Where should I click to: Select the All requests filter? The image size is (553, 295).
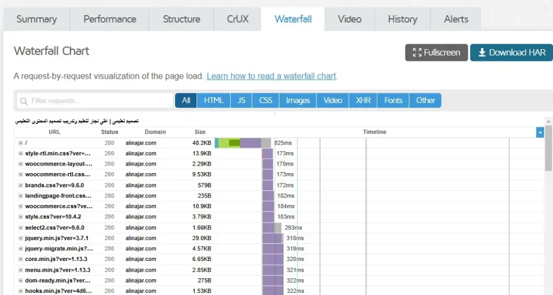(x=186, y=100)
